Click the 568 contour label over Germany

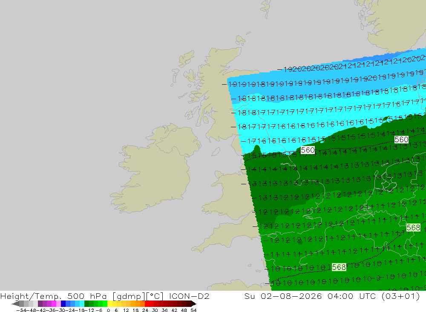(x=413, y=228)
